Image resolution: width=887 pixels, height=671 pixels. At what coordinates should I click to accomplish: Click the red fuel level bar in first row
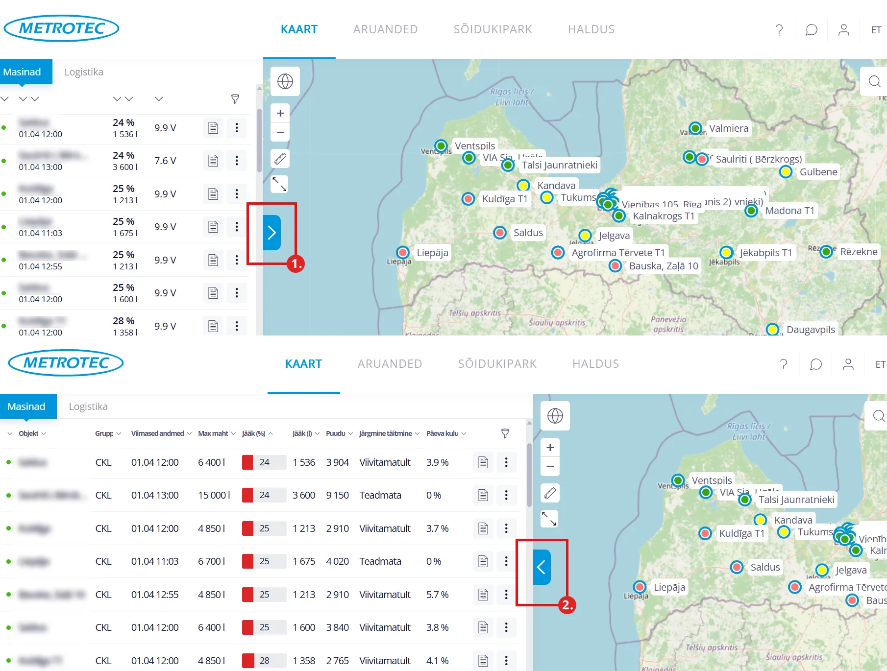[247, 462]
